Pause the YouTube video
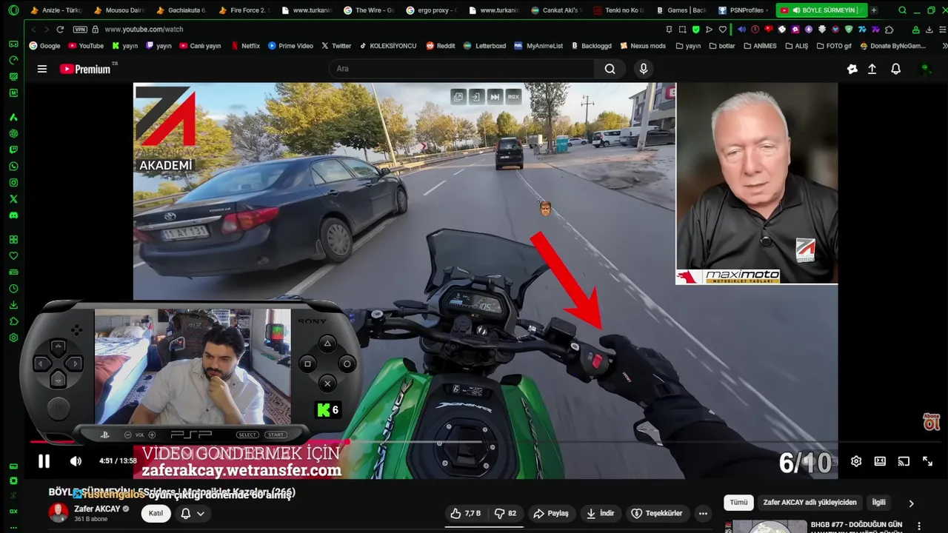This screenshot has width=948, height=533. [44, 461]
